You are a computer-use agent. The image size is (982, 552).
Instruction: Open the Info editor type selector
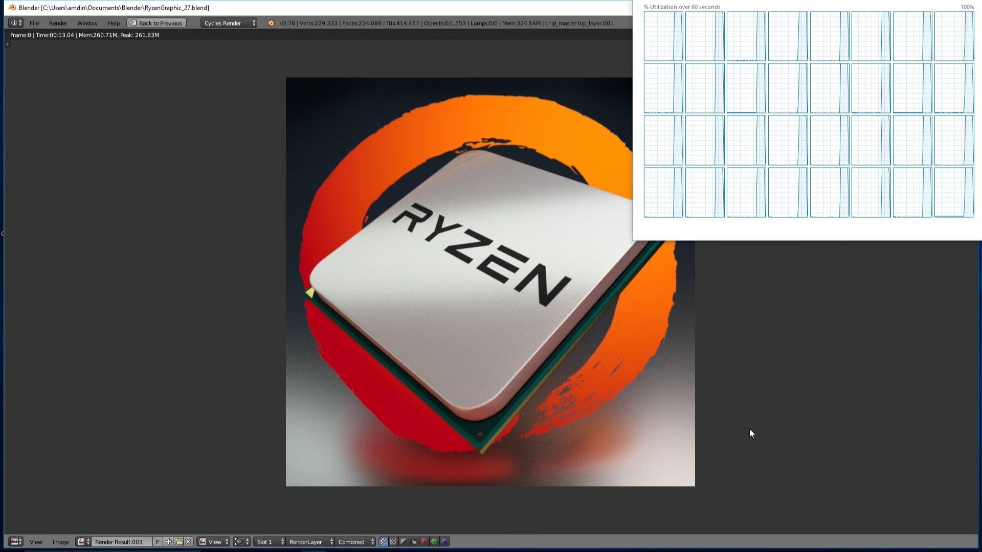click(16, 23)
